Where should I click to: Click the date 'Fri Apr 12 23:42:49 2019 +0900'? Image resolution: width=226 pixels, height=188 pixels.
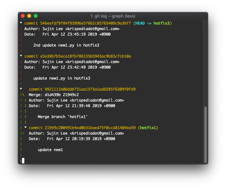[77, 67]
